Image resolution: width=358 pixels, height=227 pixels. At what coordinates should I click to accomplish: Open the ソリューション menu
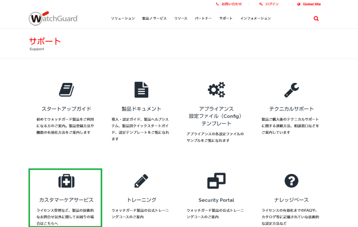coord(123,18)
